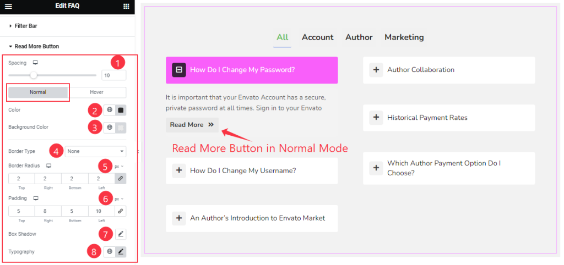Click plus icon beside How Do I Change My Username

pyautogui.click(x=179, y=170)
